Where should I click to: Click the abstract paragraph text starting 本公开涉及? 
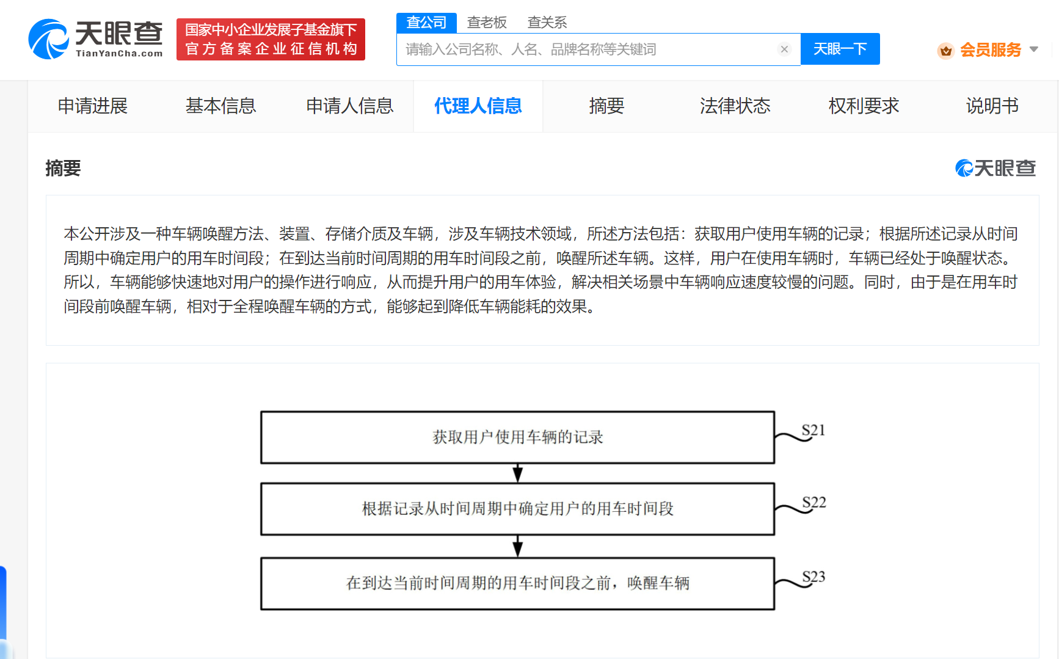point(541,270)
